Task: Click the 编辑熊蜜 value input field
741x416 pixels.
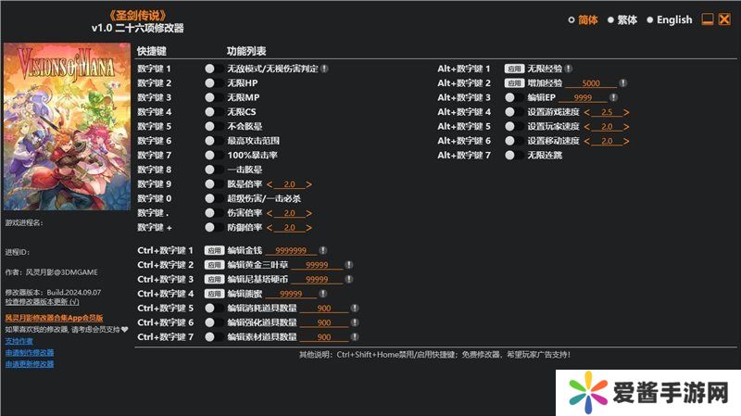Action: (284, 294)
